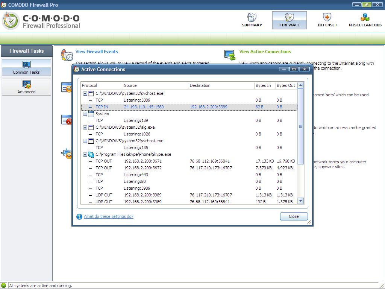This screenshot has height=289, width=385.
Task: Click the 17.133 KB bytes in value
Action: click(x=265, y=161)
